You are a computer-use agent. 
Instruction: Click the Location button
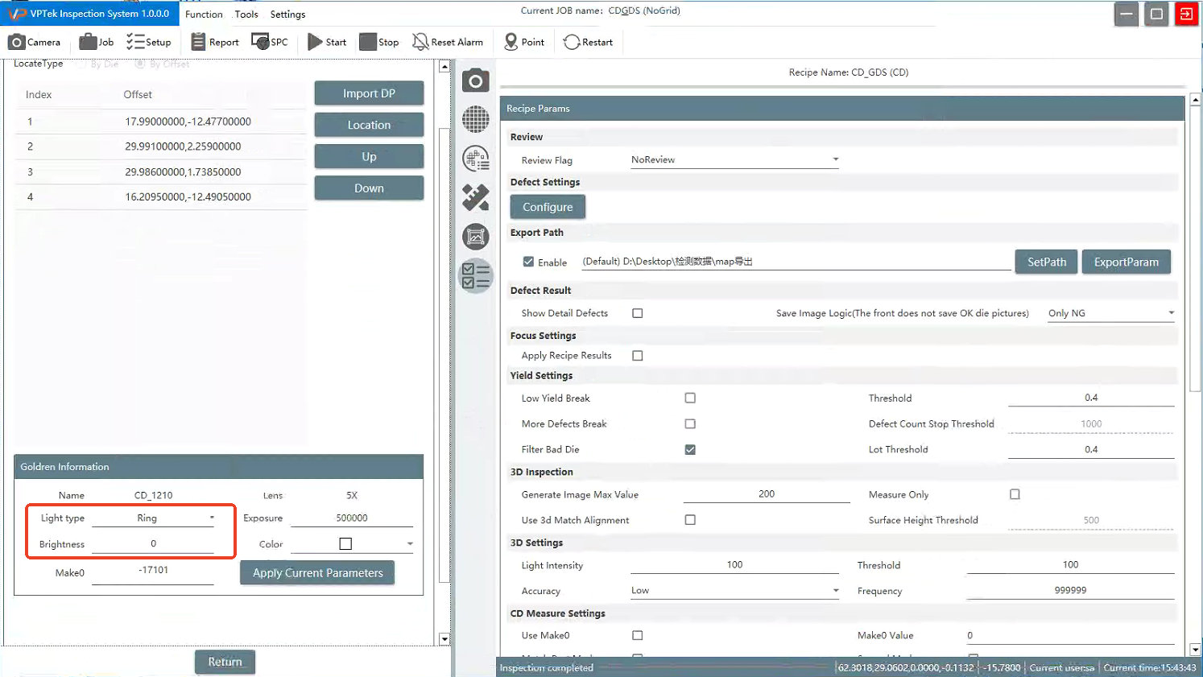click(x=369, y=125)
